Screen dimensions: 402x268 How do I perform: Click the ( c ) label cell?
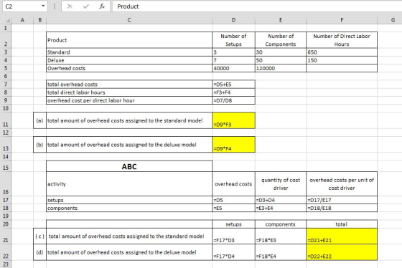click(x=39, y=236)
